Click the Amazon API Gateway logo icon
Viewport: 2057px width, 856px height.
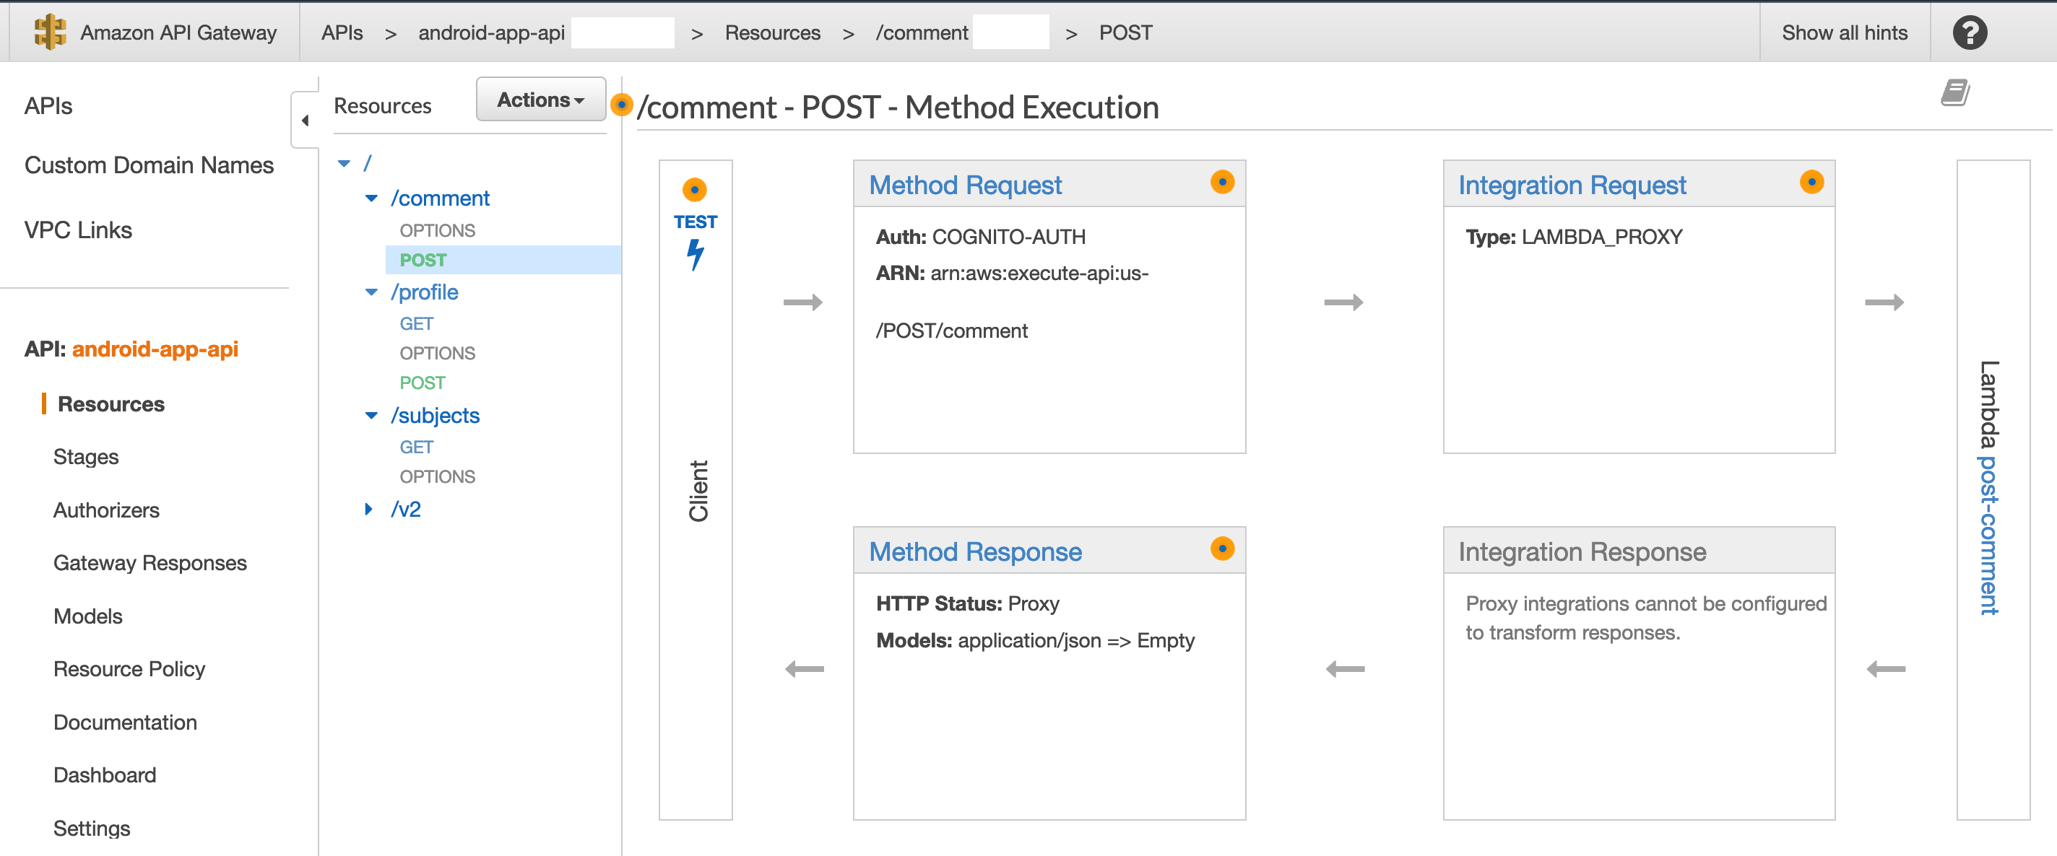pos(50,32)
